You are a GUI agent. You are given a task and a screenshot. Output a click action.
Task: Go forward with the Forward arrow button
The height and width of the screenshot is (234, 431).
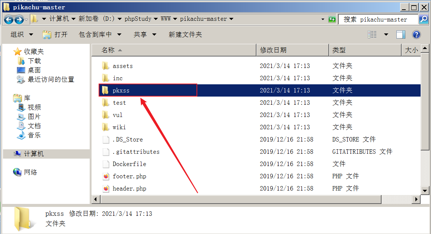click(x=19, y=19)
